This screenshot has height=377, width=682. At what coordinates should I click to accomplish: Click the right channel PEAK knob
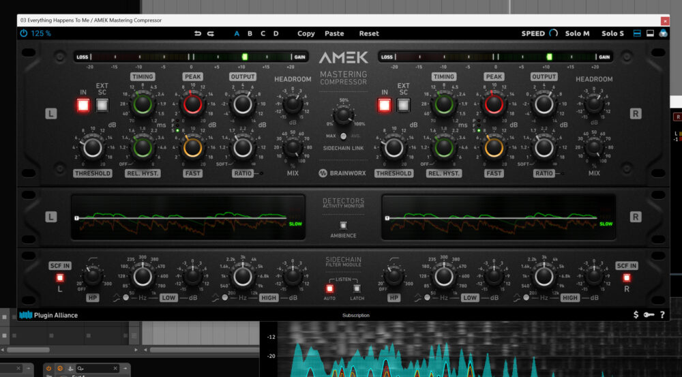(x=494, y=104)
